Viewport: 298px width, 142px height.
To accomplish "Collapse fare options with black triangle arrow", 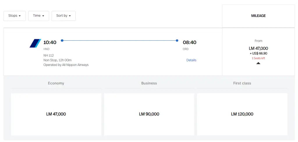I will [258, 63].
